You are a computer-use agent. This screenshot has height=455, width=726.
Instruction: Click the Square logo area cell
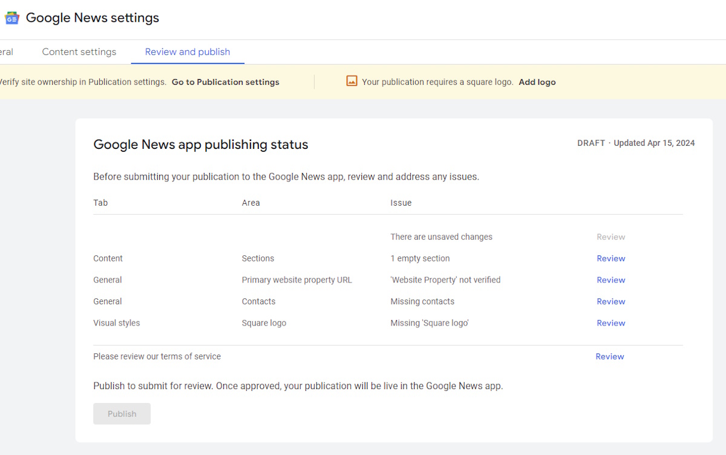pos(264,323)
